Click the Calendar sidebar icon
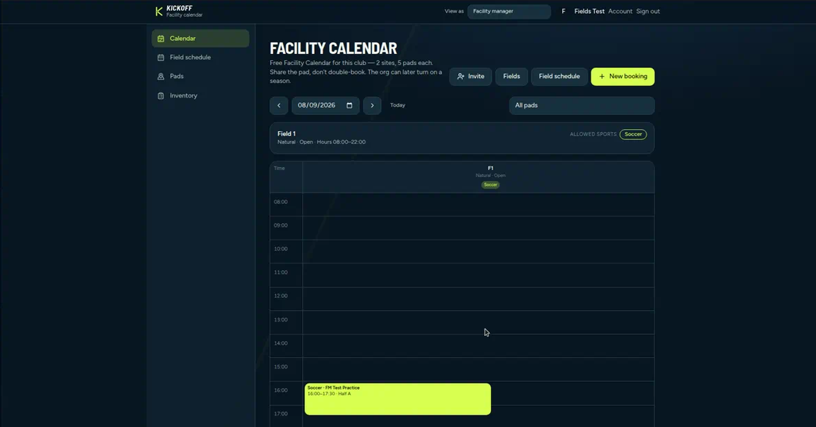Viewport: 816px width, 427px height. tap(161, 39)
